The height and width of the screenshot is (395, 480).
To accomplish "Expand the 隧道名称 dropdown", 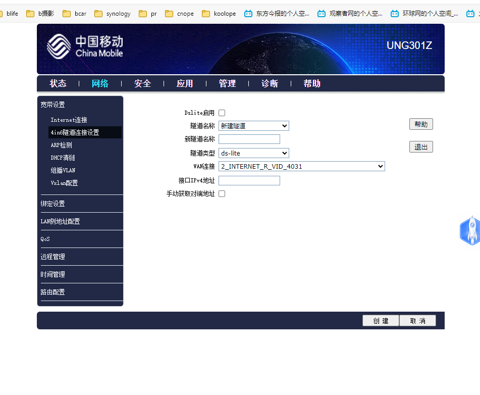I will 253,126.
